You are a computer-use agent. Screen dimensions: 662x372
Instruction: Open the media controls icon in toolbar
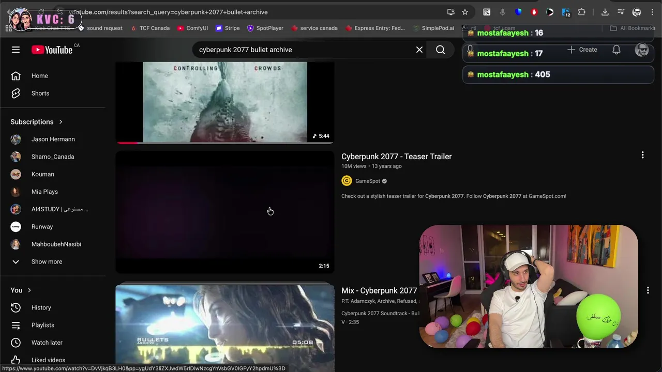click(x=621, y=12)
